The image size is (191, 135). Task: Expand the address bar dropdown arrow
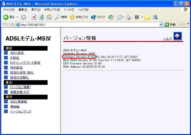(161, 25)
